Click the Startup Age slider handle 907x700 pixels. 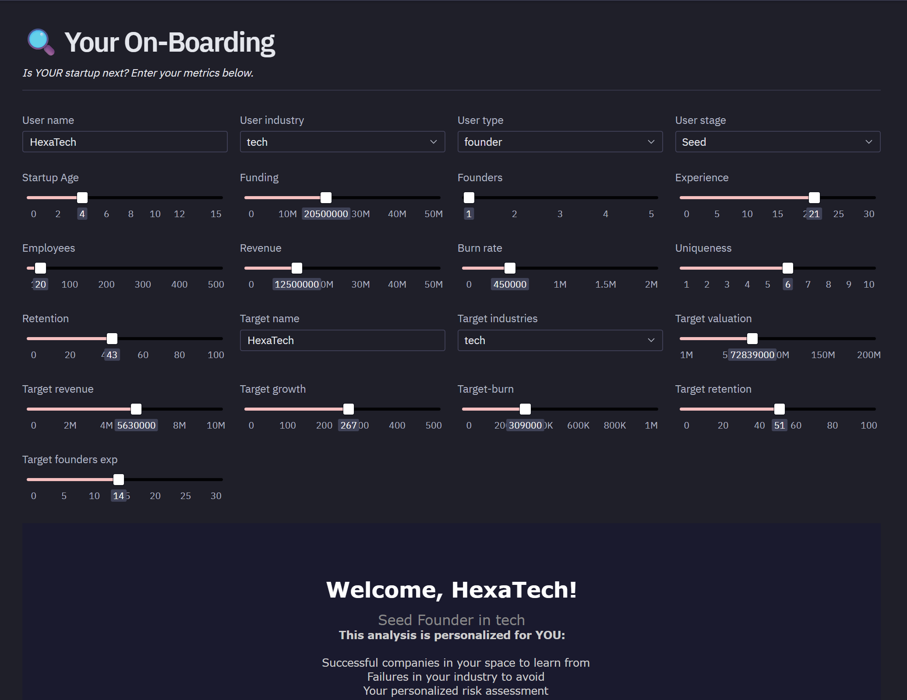82,197
